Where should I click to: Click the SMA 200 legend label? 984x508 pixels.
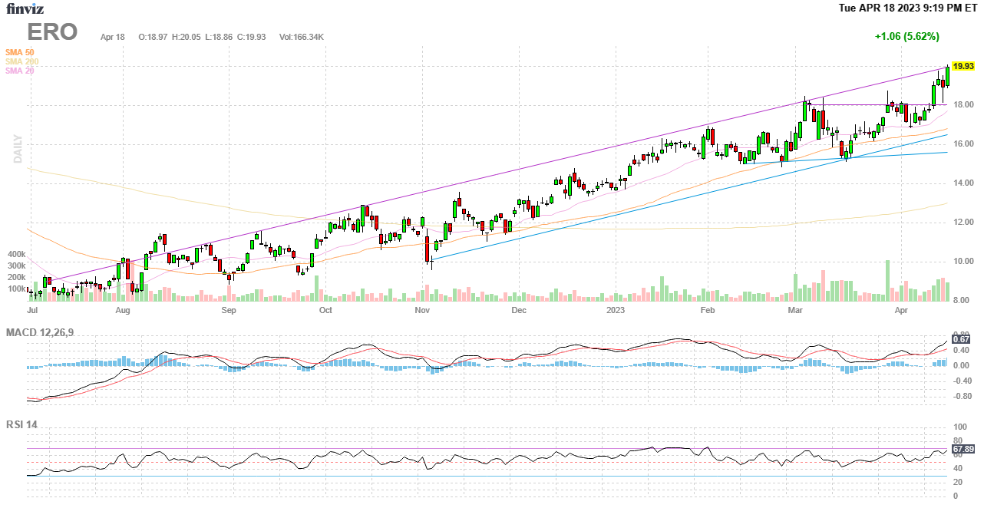pyautogui.click(x=21, y=61)
